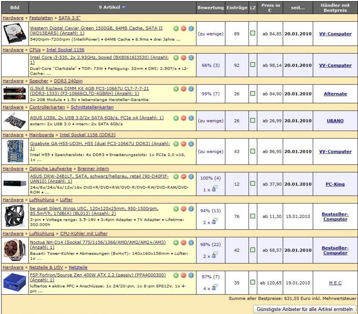Tick LZ checkbox for G.Skill RipJaws
358x314 pixels.
253,94
